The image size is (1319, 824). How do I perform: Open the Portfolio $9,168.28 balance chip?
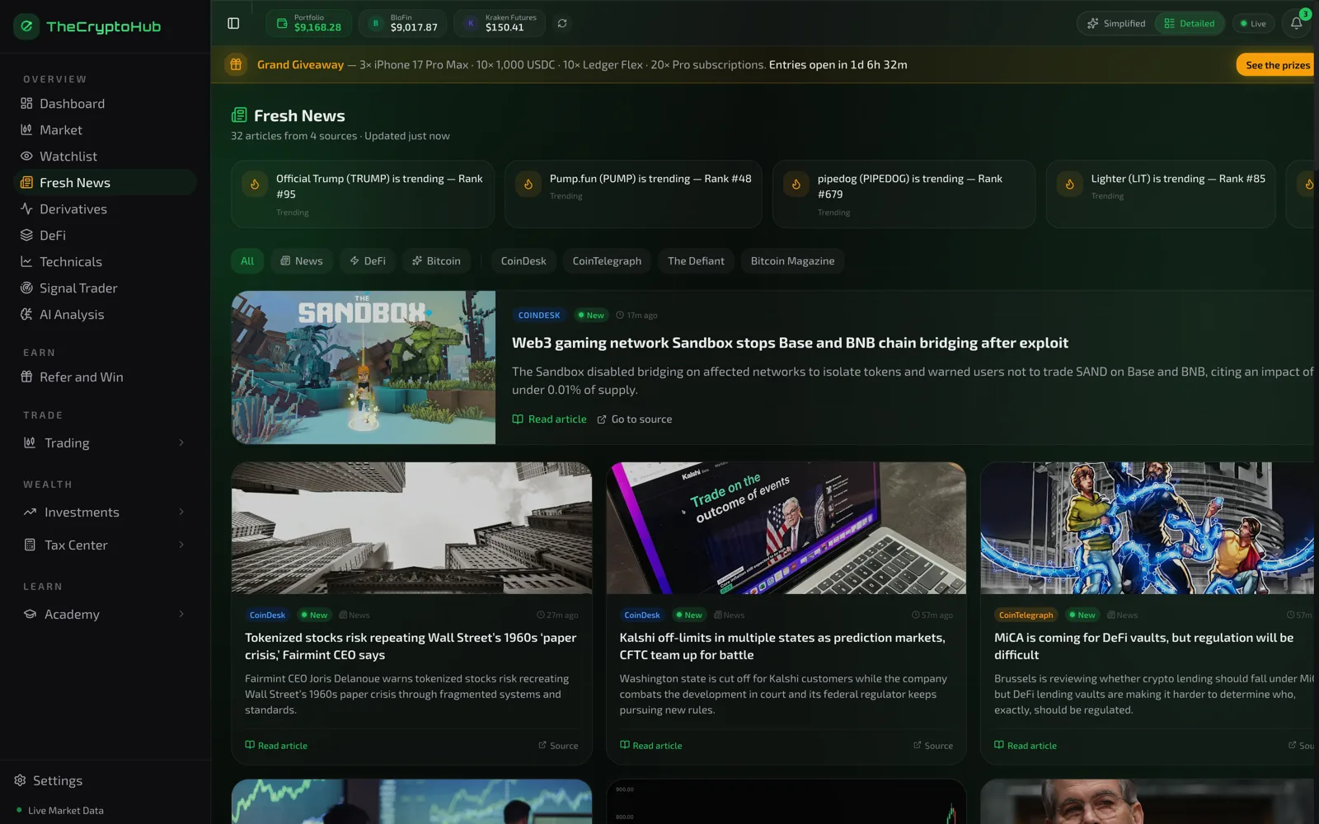pyautogui.click(x=309, y=23)
